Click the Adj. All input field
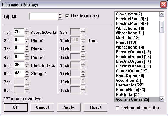The image size is (168, 116). [43, 16]
